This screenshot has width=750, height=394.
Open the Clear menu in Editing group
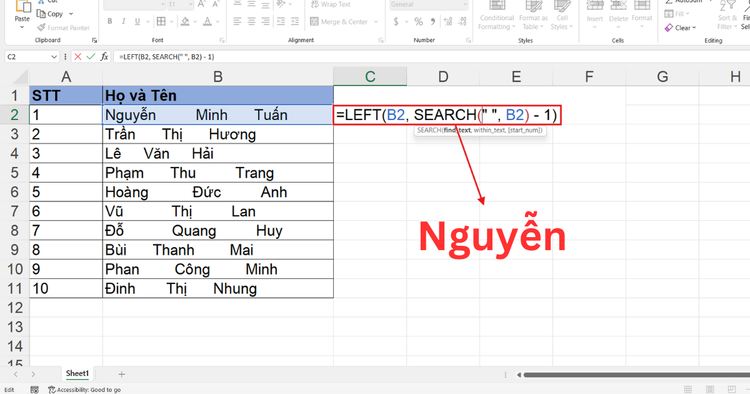click(x=681, y=28)
